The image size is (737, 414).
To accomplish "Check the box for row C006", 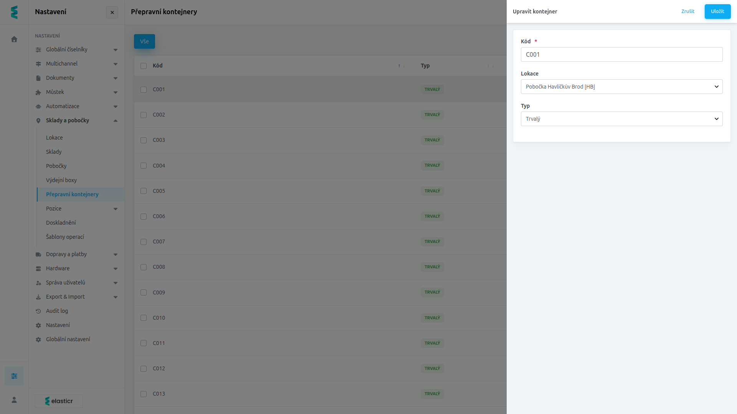I will click(x=144, y=217).
